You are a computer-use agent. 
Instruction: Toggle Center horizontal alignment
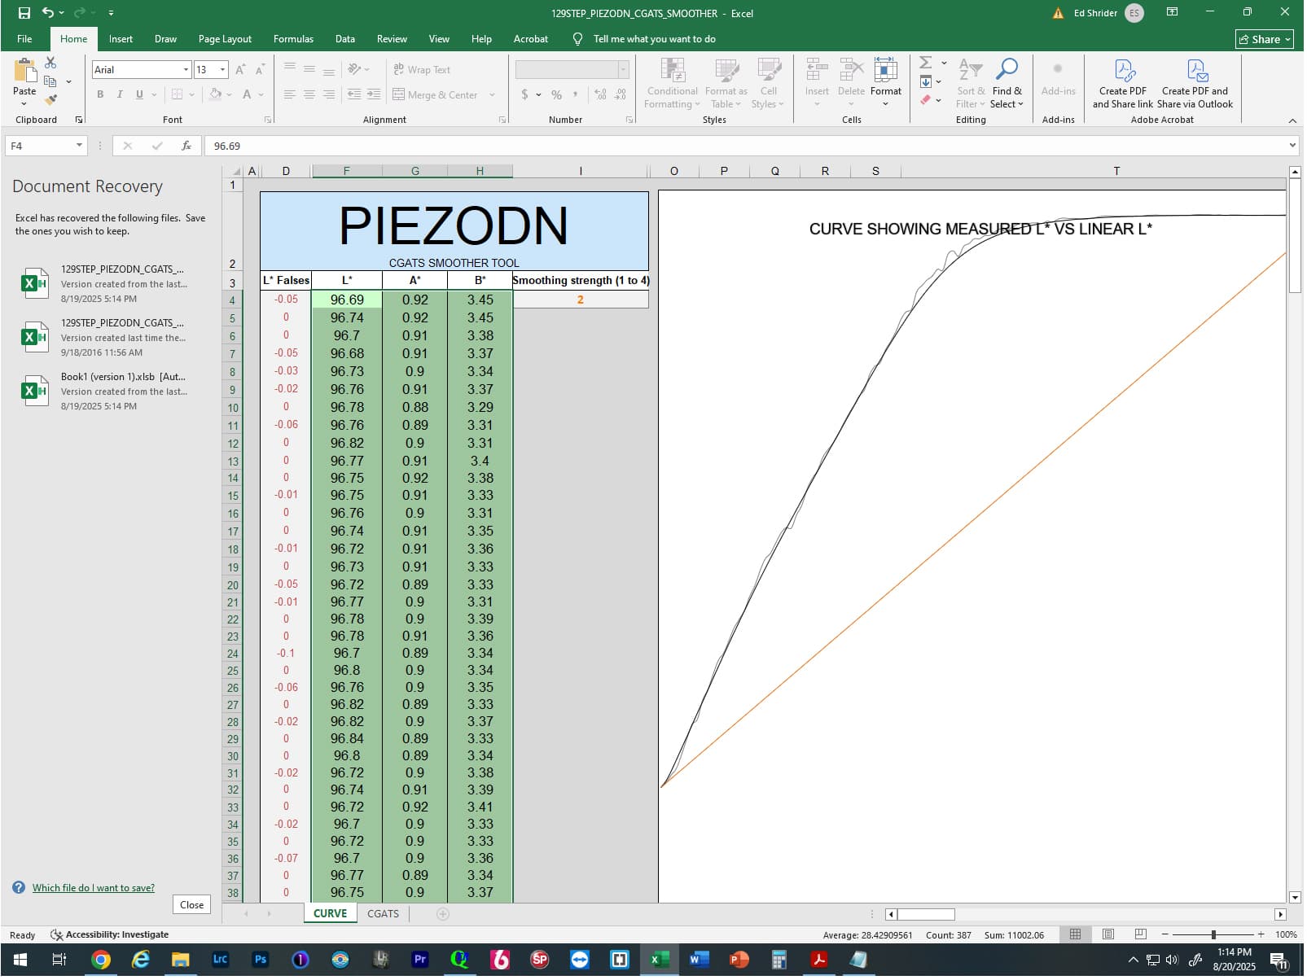[310, 95]
